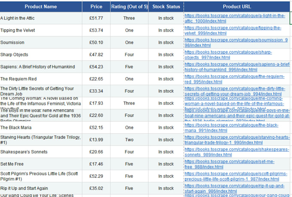Screen dimensions: 292x197
Task: Select the price £52.15
Action: (96, 128)
